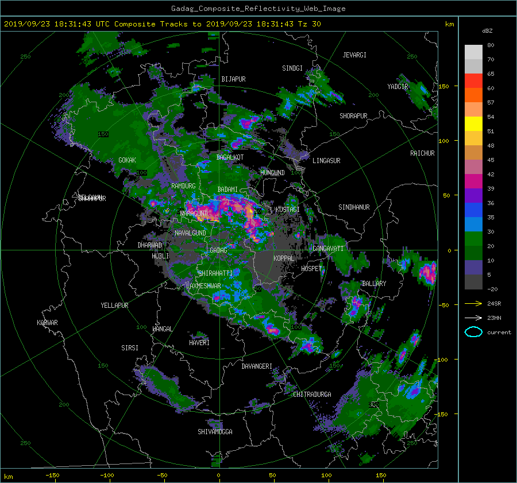The height and width of the screenshot is (483, 517).
Task: Click the DAVANGERI city label
Action: [x=257, y=366]
